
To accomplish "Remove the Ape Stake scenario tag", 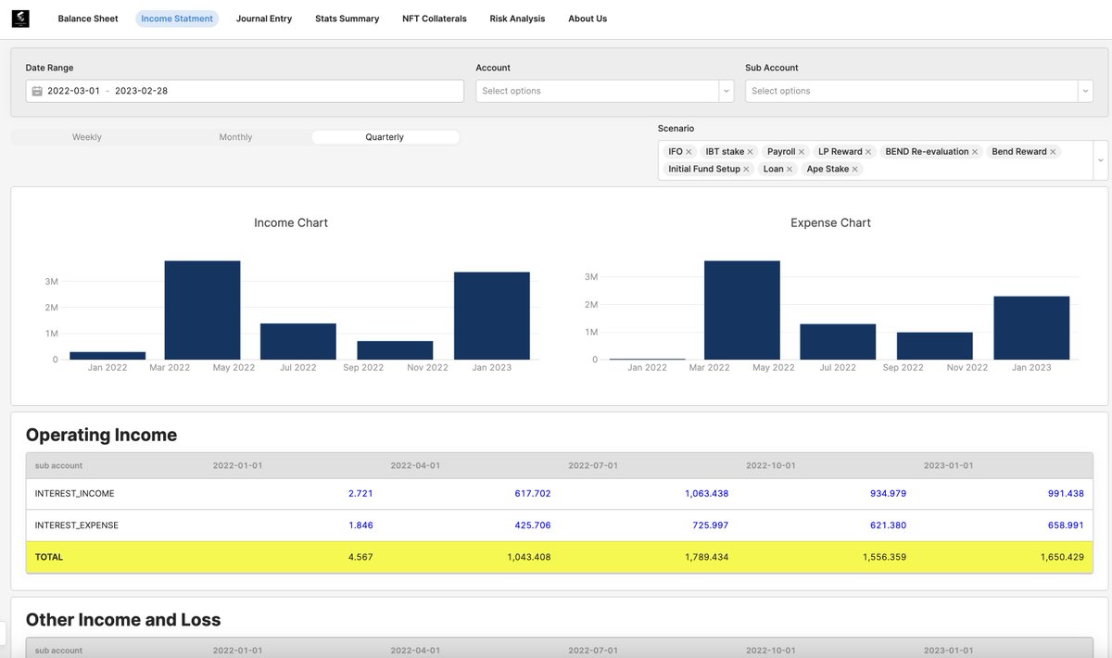I will click(854, 170).
